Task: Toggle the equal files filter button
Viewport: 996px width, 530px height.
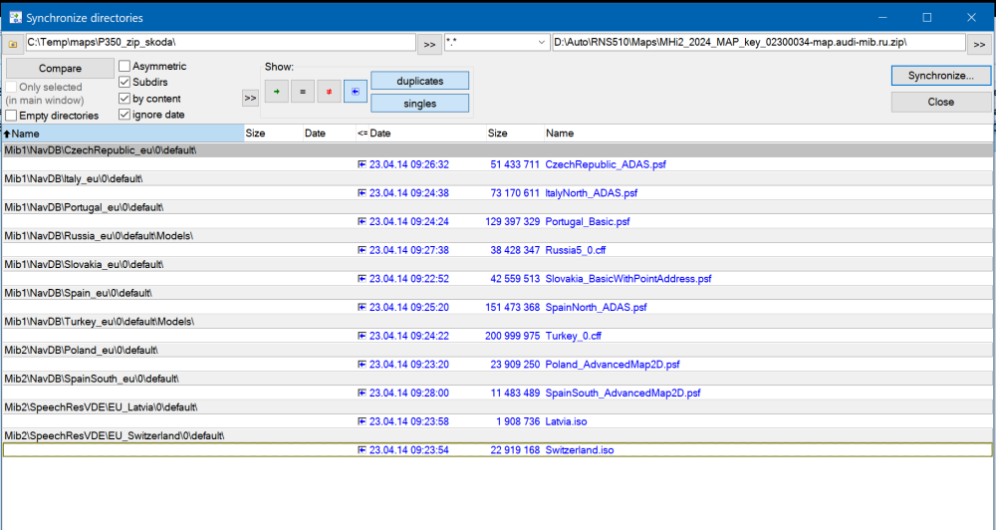Action: click(303, 92)
